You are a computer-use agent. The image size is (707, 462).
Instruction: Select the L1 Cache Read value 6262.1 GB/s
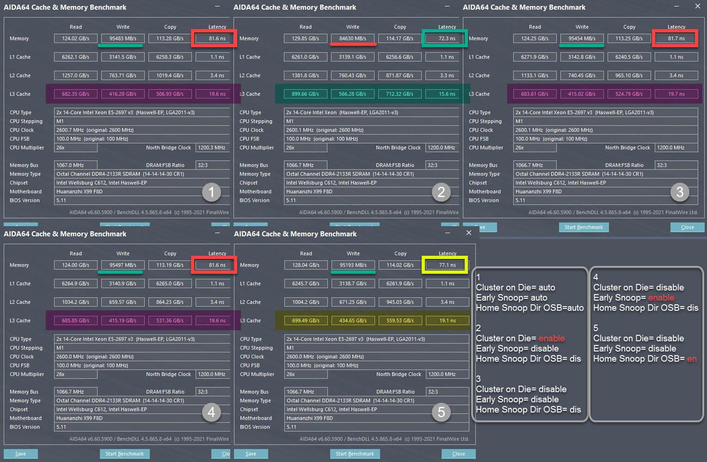click(x=75, y=57)
